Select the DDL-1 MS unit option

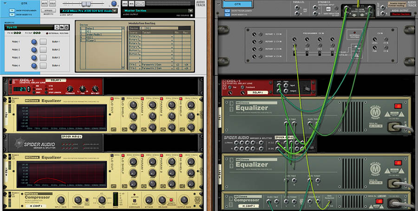pyautogui.click(x=33, y=86)
